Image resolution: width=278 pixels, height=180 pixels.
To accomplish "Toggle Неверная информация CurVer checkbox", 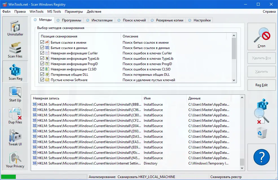I will point(42,53).
